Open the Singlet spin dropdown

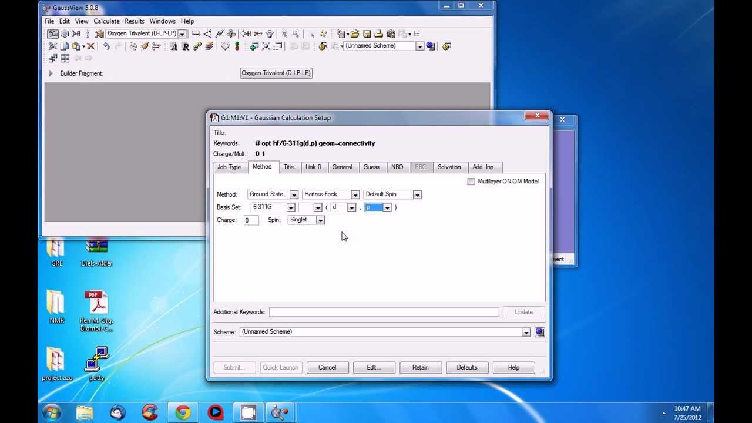320,220
